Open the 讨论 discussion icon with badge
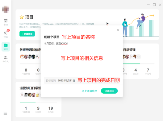Viewport: 163px width, 121px height. (x=6, y=34)
